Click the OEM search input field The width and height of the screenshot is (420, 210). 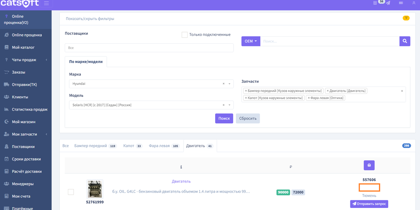[x=330, y=41]
